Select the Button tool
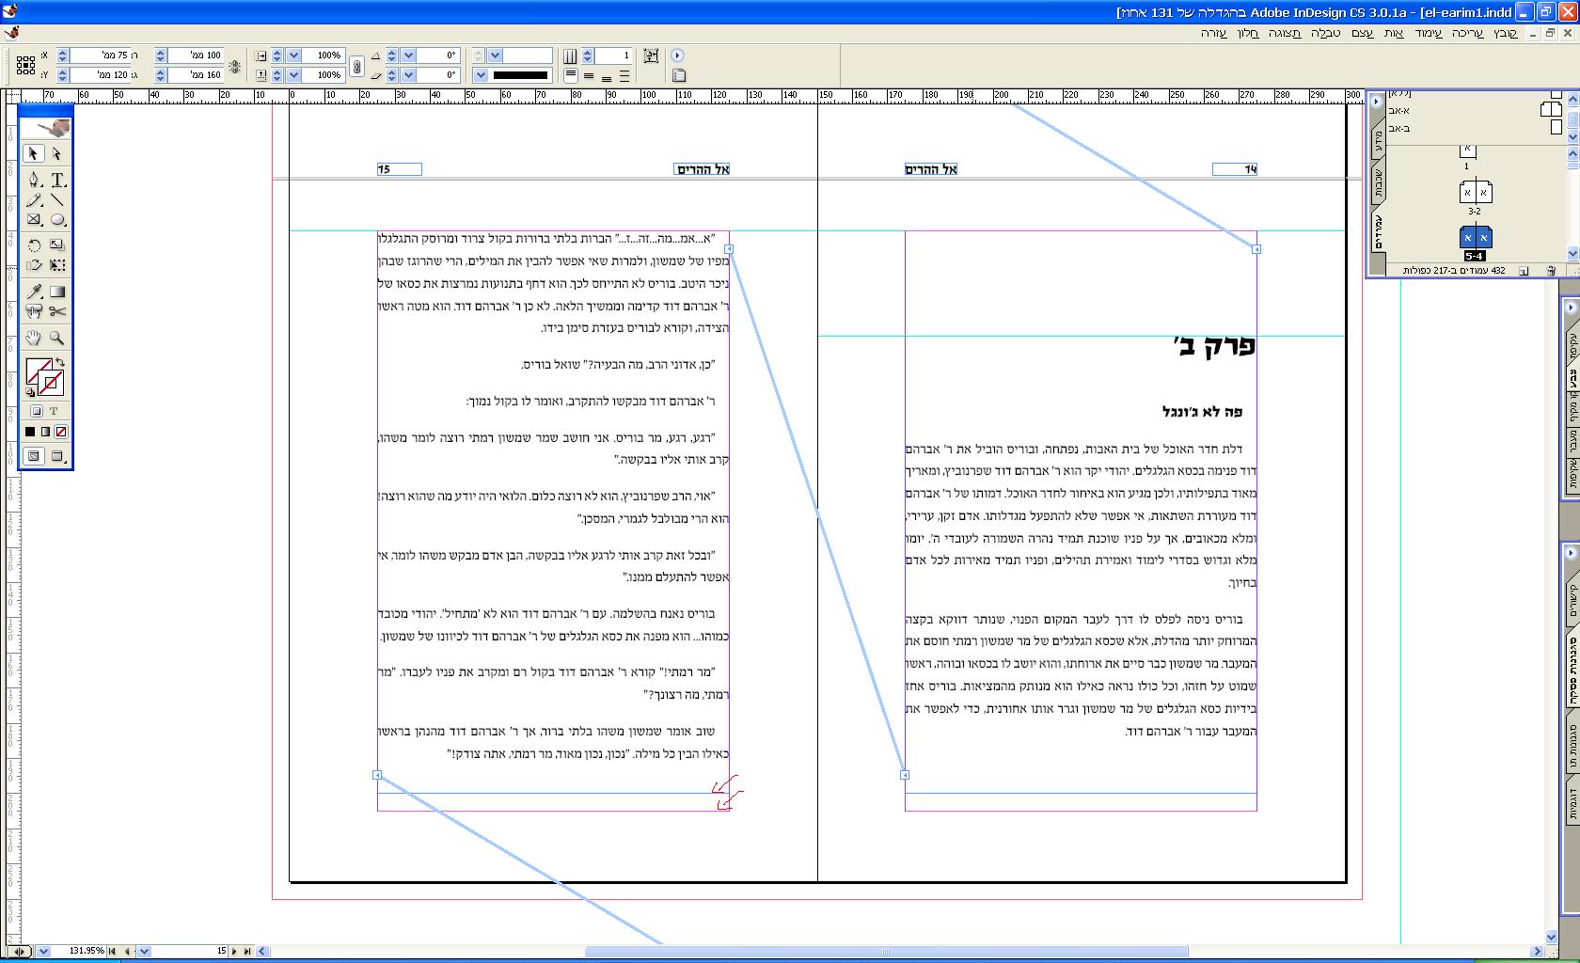The image size is (1580, 963). click(34, 311)
